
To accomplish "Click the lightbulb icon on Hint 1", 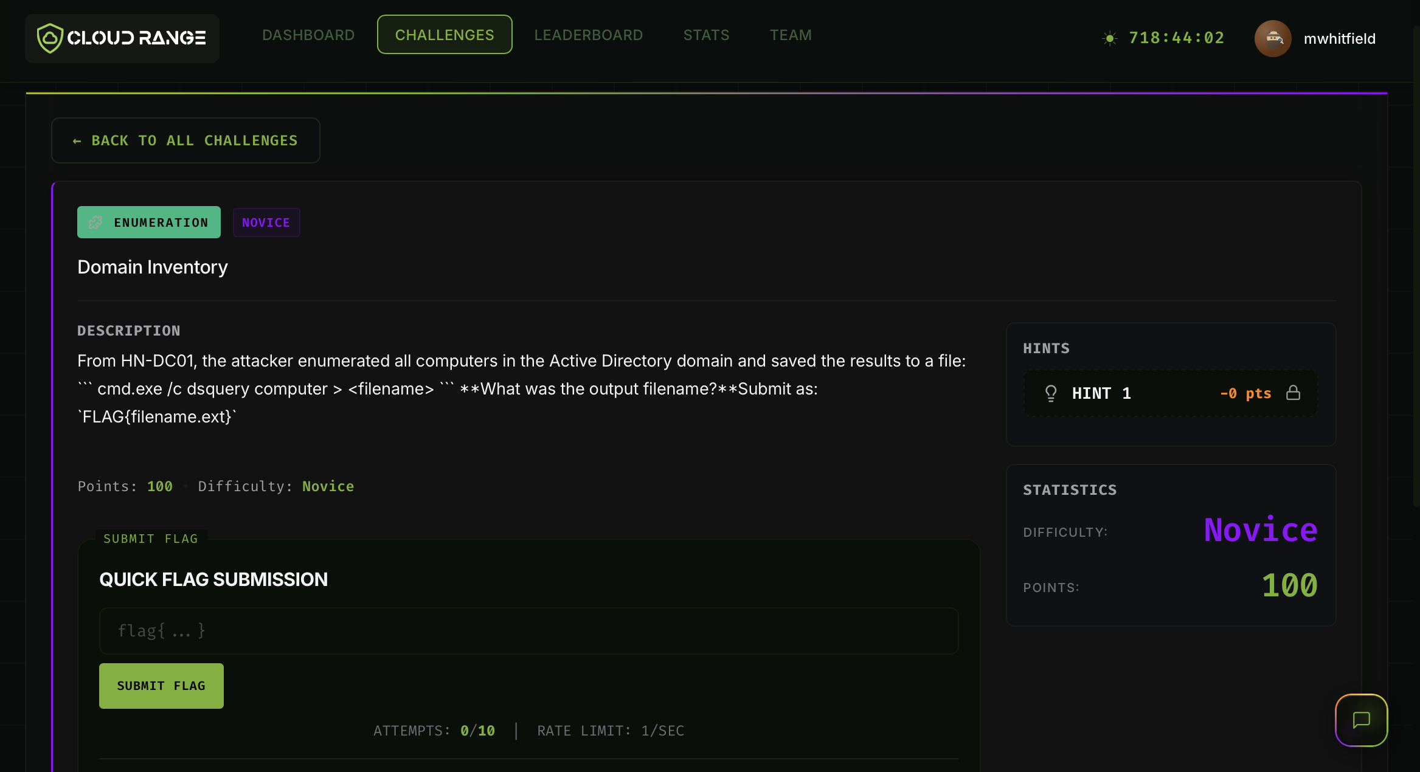I will tap(1051, 393).
